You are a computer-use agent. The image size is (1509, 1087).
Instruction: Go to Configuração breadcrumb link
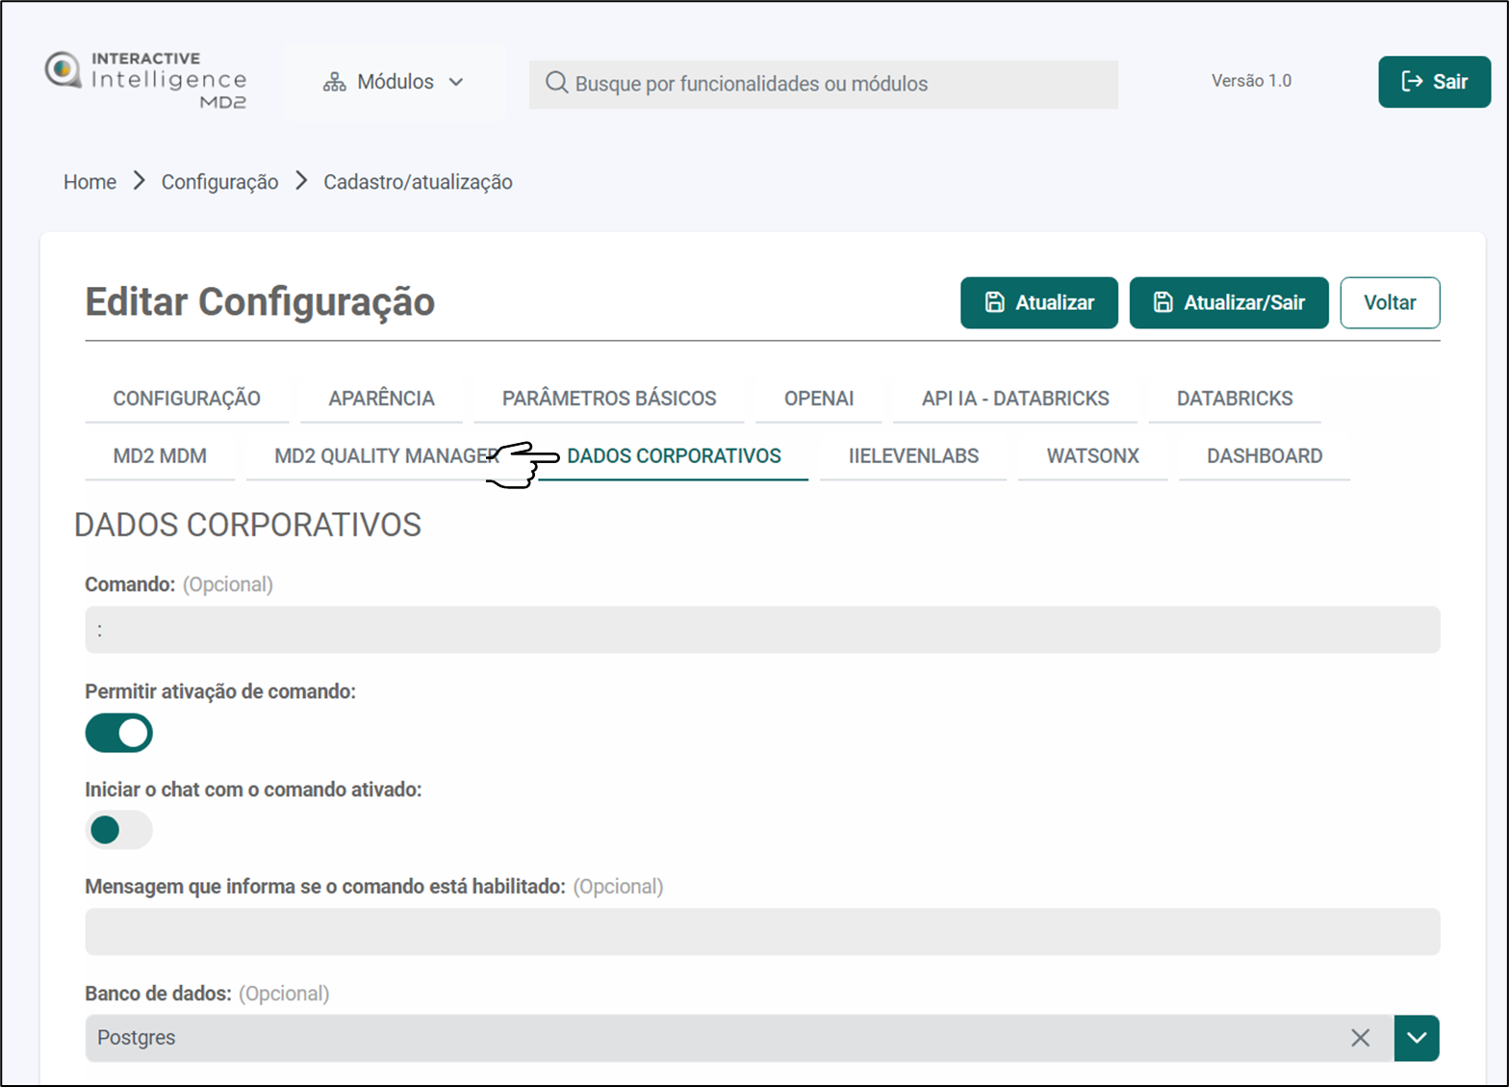click(219, 182)
